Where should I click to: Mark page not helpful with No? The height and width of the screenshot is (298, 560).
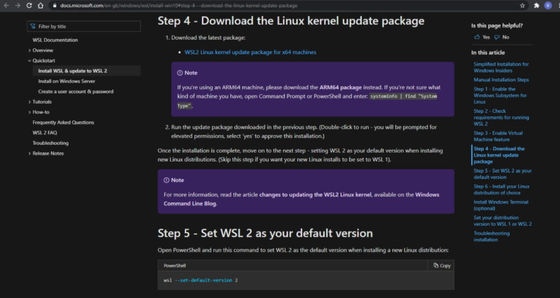pos(502,37)
